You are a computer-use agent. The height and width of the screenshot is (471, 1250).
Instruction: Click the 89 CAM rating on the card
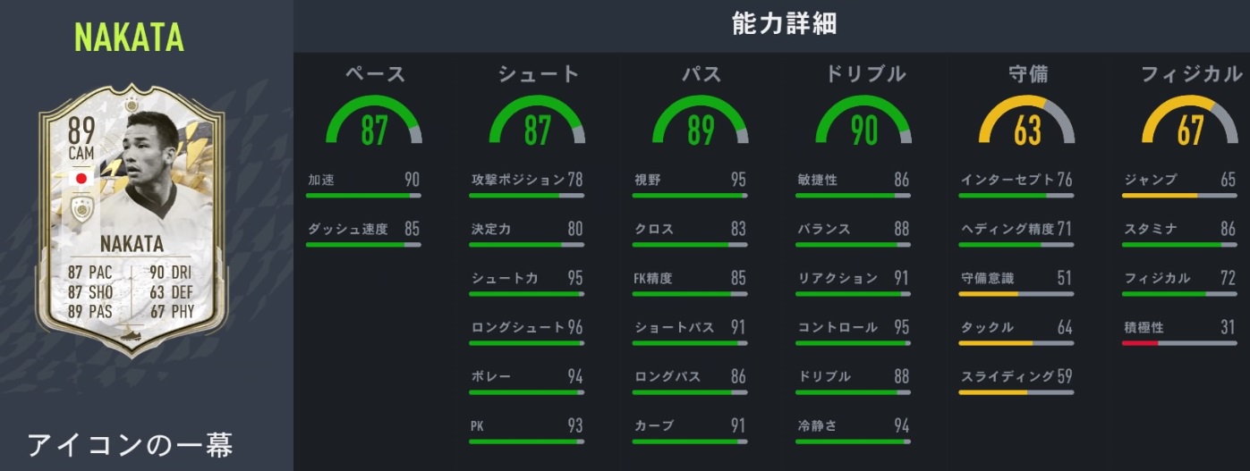pos(83,141)
